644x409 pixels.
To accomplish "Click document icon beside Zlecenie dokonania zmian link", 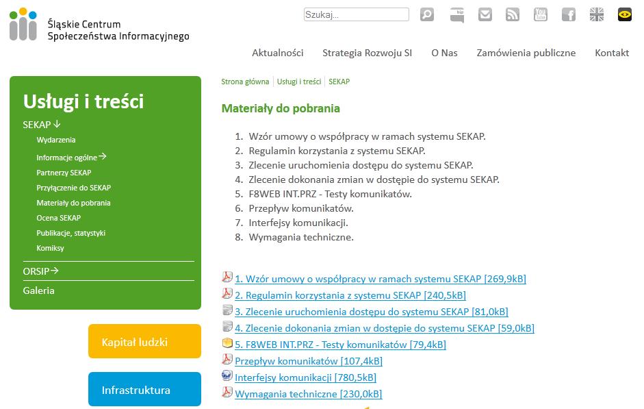I will [x=227, y=326].
